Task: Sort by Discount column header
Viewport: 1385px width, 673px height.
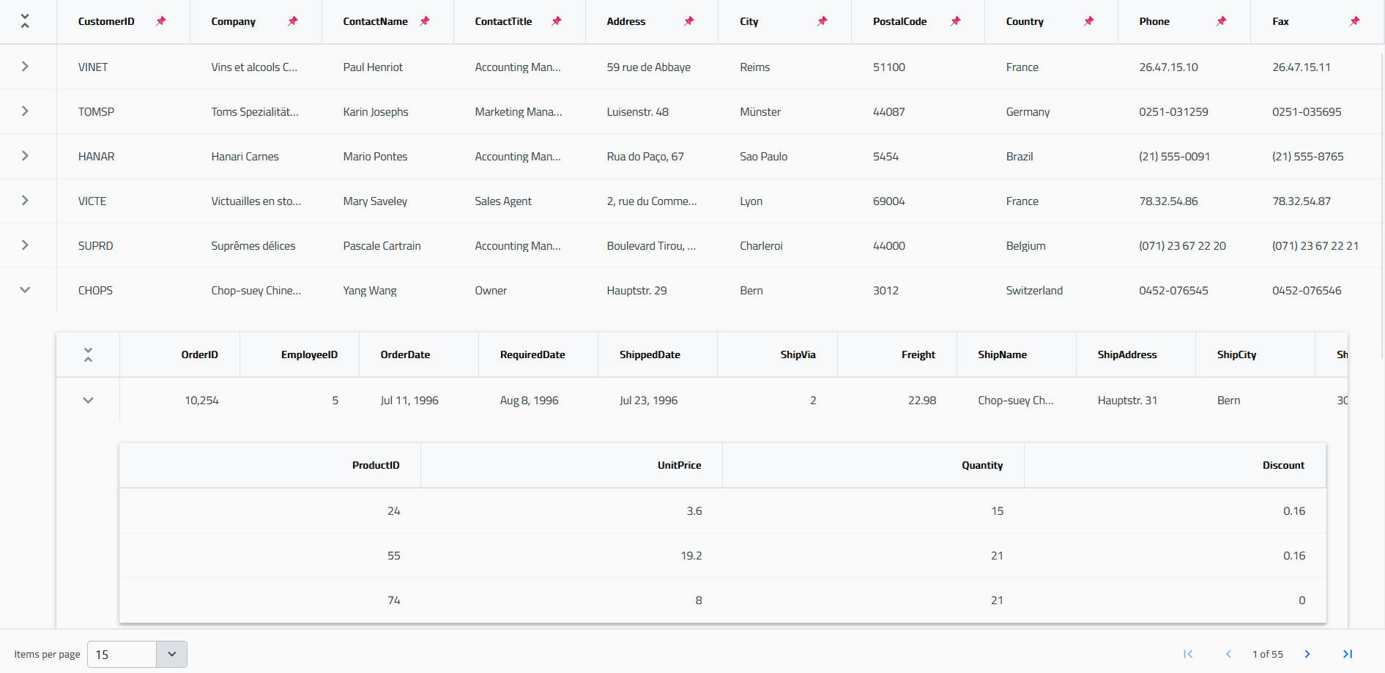Action: coord(1283,465)
